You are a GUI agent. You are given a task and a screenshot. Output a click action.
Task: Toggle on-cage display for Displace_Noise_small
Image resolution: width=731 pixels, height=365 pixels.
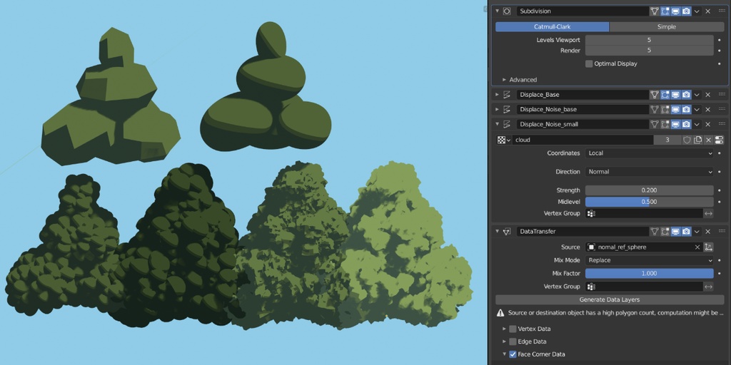(655, 124)
